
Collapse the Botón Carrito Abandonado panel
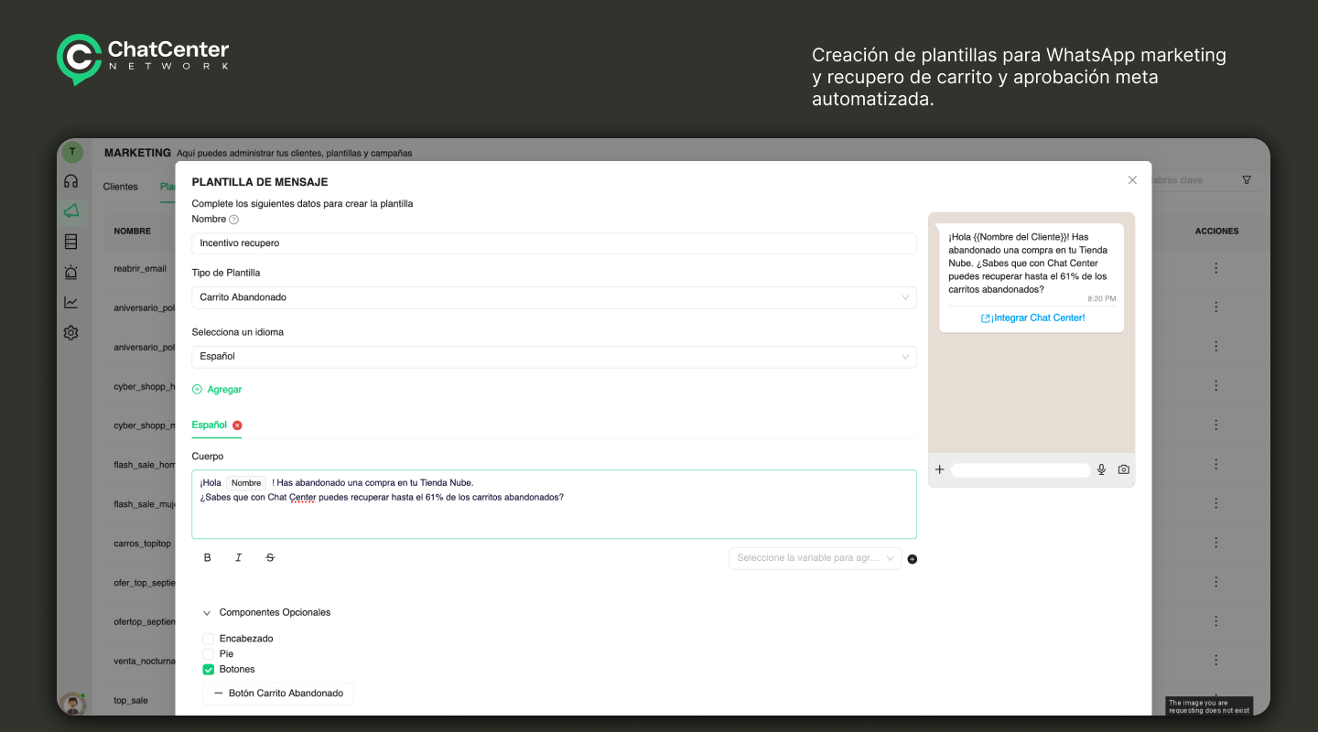[x=278, y=694]
